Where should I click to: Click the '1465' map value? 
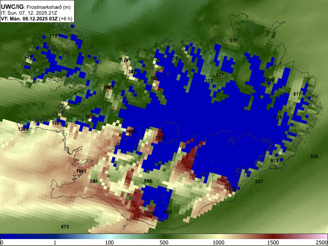click(130, 131)
